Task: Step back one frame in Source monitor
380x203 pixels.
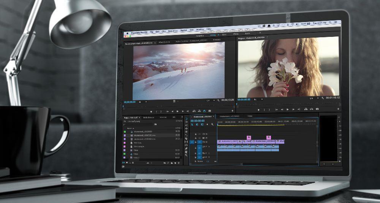Action: click(x=172, y=111)
